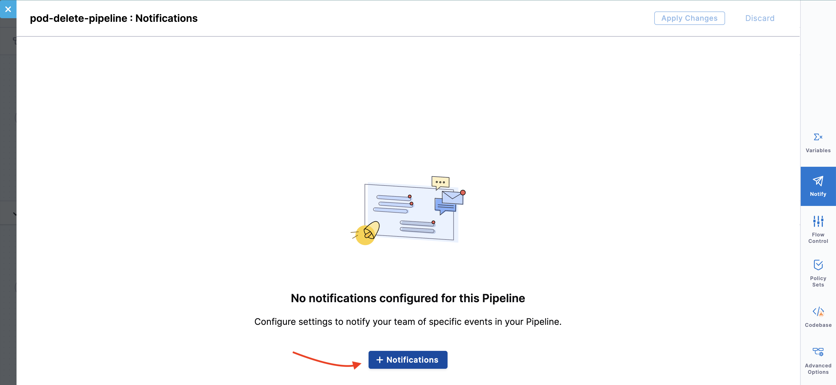Viewport: 836px width, 385px height.
Task: Click the plus icon on the Notifications button
Action: point(379,360)
